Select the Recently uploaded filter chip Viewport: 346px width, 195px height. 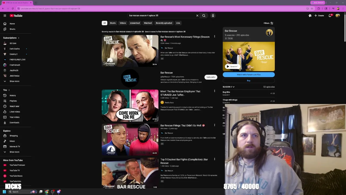tap(164, 23)
